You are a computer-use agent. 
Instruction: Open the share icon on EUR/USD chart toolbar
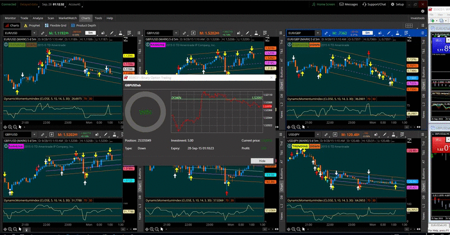(x=103, y=33)
